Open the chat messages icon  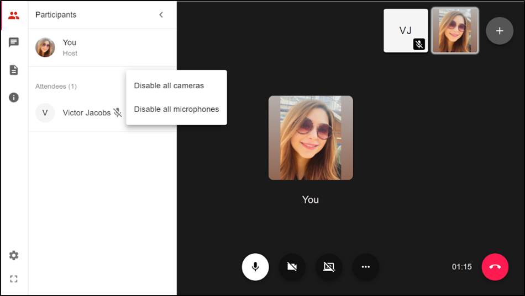click(14, 42)
